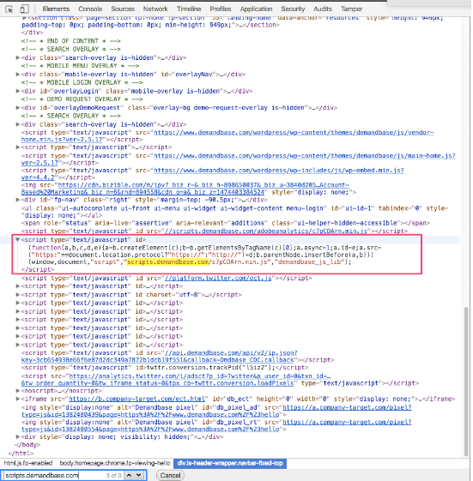
Task: Select the twttr.conversion.trackPid script row
Action: [165, 368]
